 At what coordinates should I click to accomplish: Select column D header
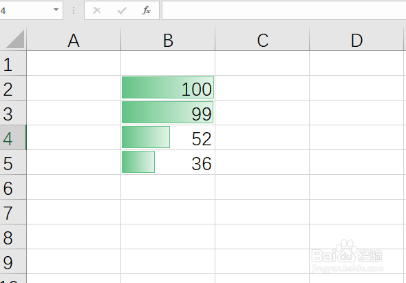356,39
